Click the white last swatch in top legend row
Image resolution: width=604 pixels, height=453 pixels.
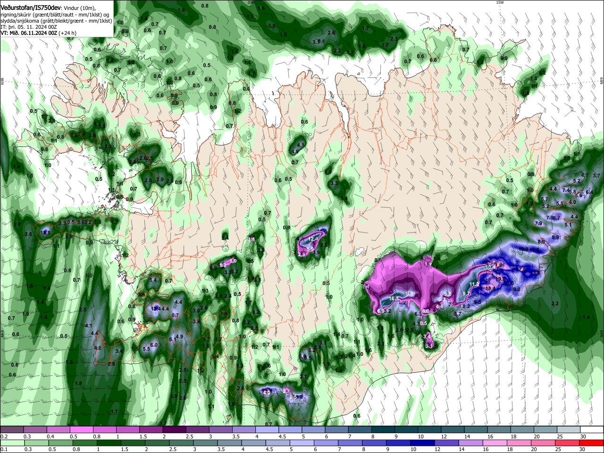click(592, 429)
